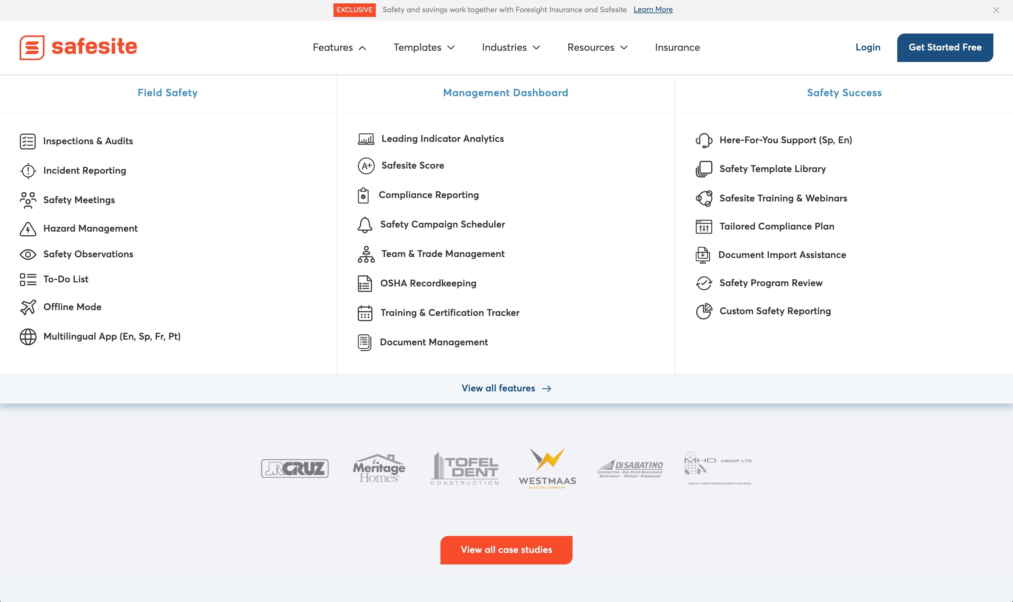Click the Incident Reporting alert icon
The height and width of the screenshot is (602, 1013).
pos(28,171)
